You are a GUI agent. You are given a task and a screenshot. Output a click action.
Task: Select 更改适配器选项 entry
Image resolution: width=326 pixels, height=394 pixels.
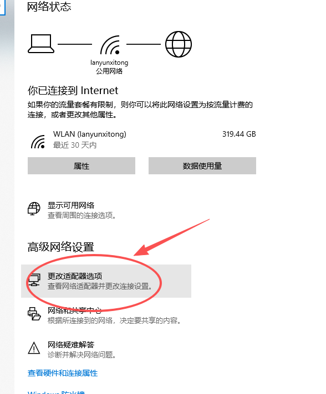(106, 281)
